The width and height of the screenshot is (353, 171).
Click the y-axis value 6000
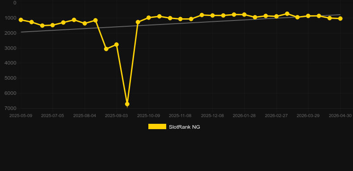10,93
